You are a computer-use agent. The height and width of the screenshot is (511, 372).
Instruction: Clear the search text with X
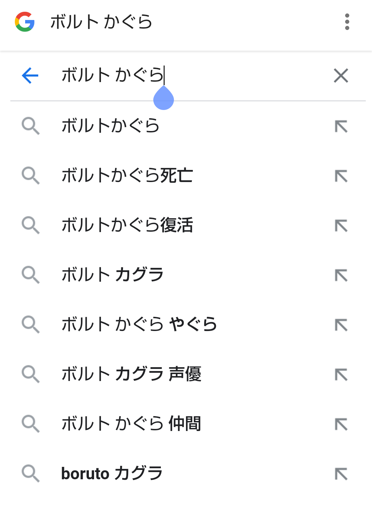click(341, 76)
